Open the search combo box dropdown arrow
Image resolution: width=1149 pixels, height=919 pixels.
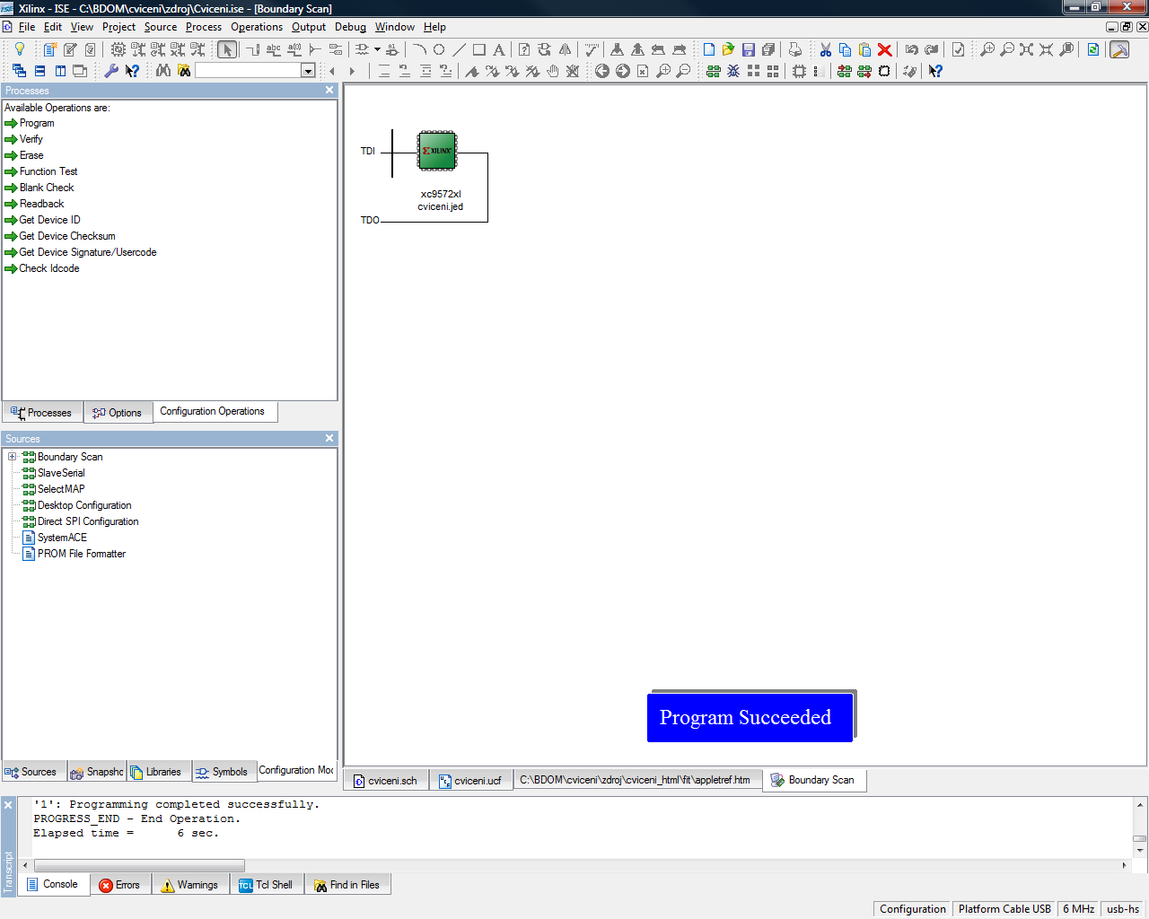click(x=308, y=70)
